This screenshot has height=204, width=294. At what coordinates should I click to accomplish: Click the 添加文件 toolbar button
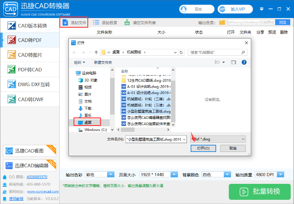coord(74,23)
